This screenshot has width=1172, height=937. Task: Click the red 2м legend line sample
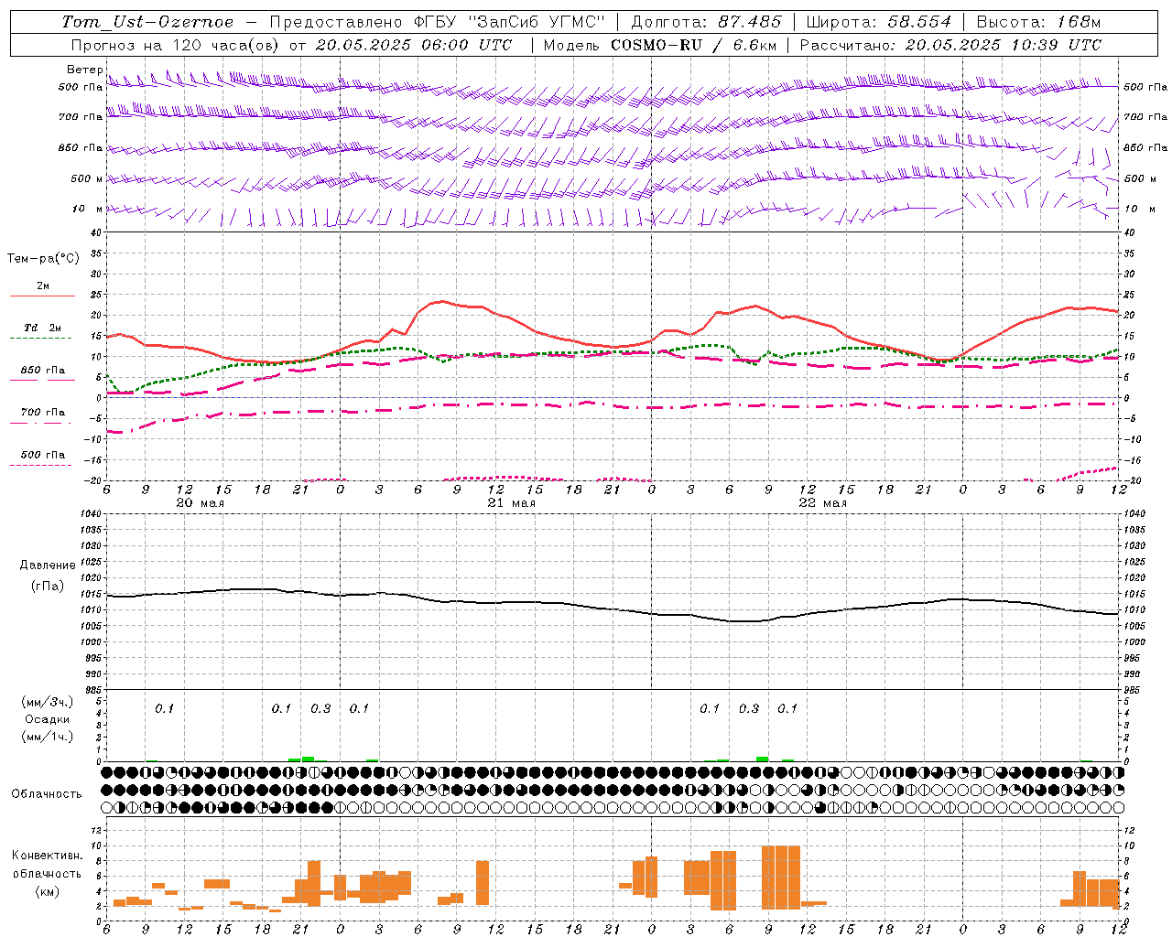[x=42, y=296]
